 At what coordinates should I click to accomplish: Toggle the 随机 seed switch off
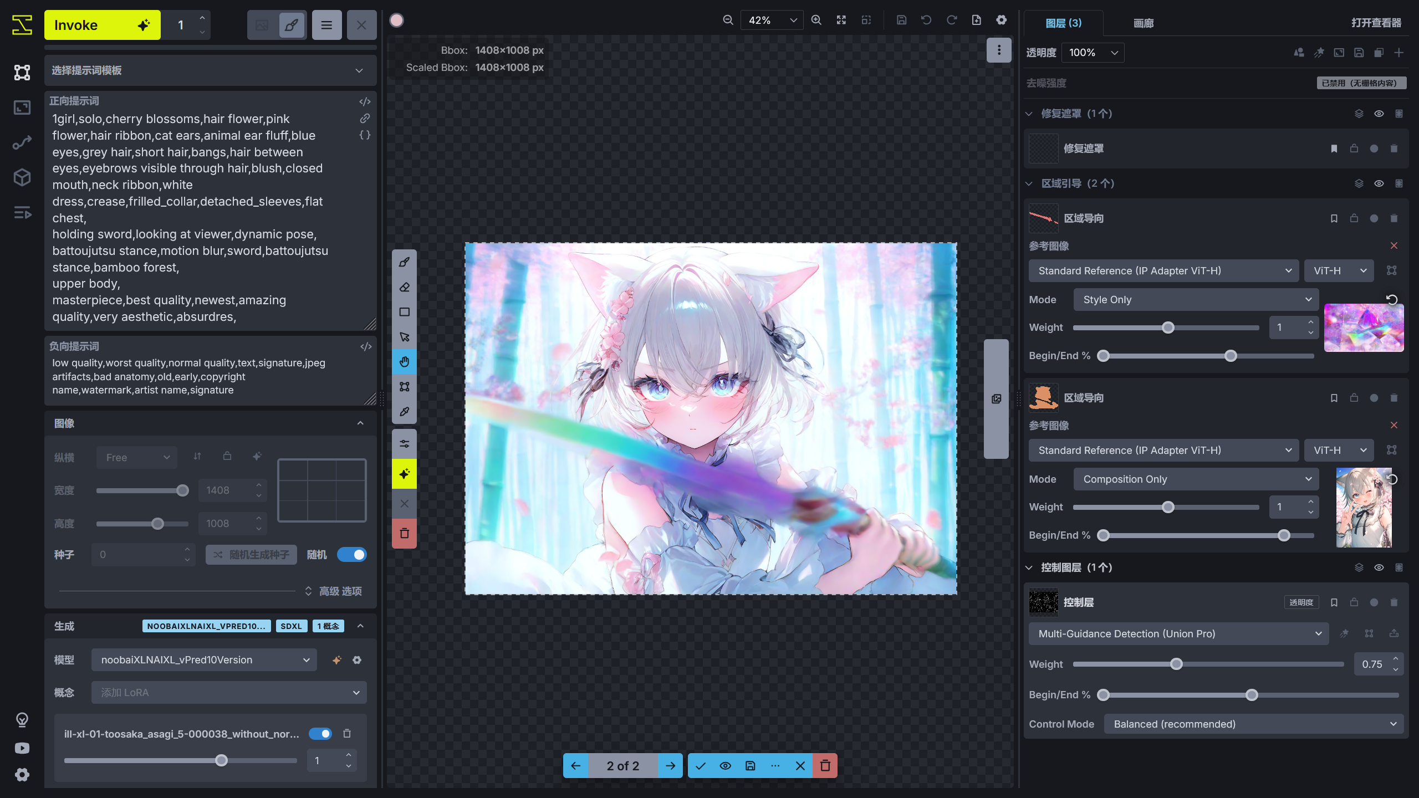click(352, 554)
